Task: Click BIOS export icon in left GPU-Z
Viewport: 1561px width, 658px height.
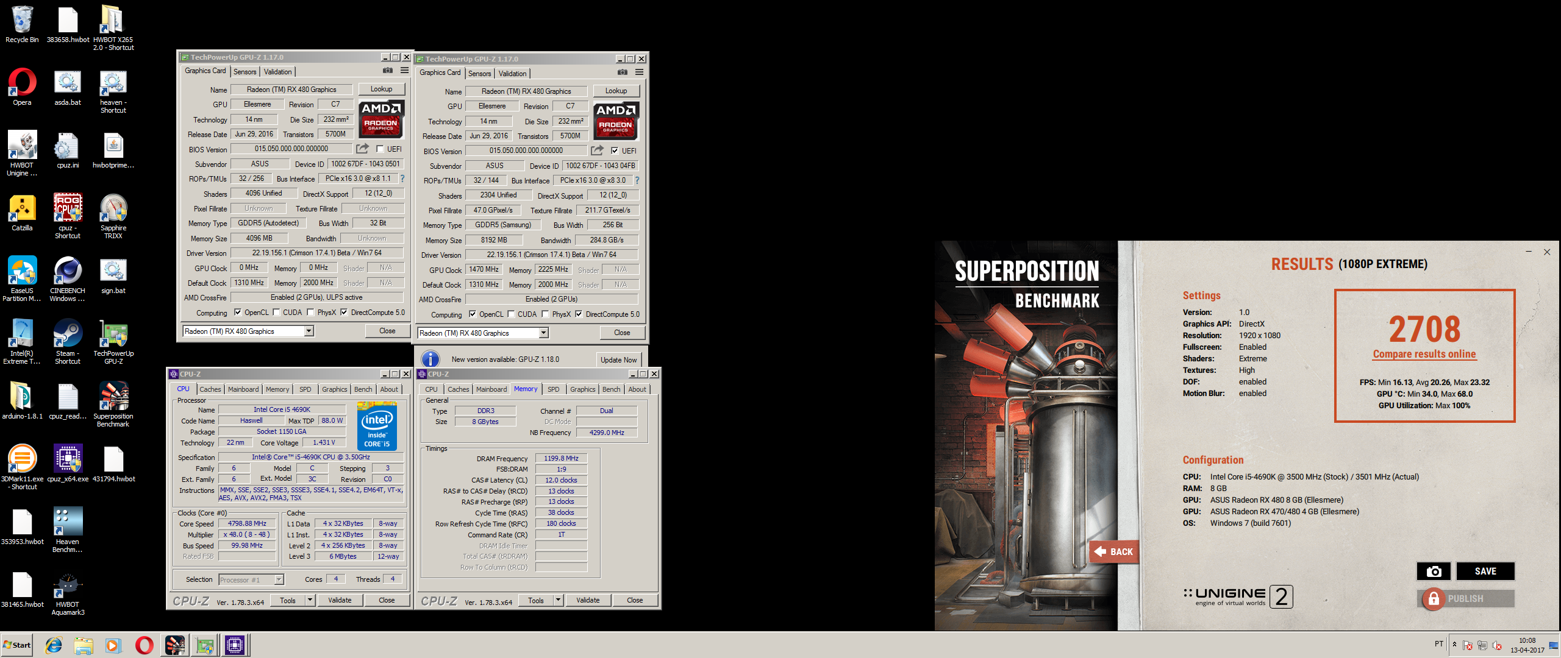Action: pyautogui.click(x=363, y=149)
